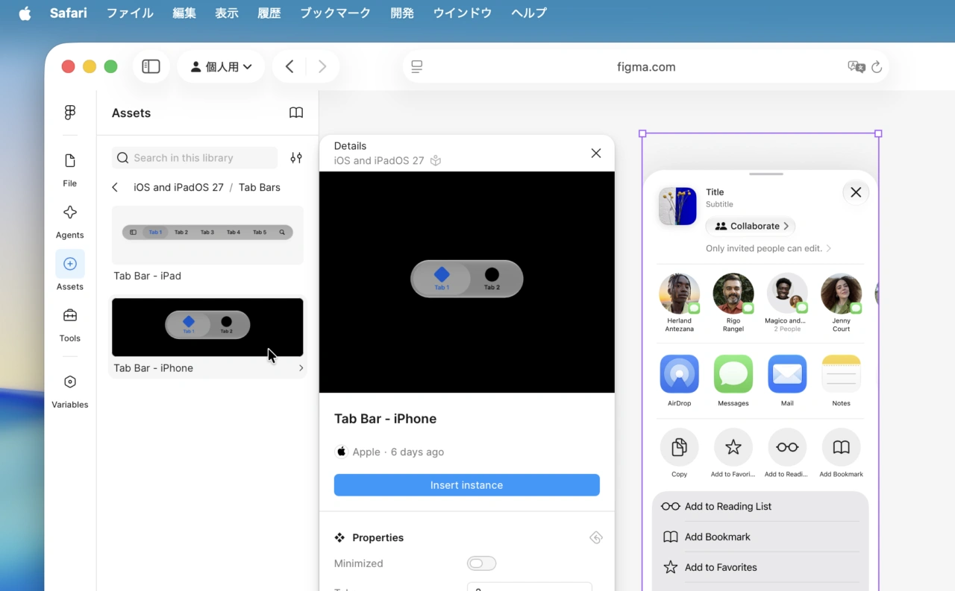Open the page reader menu icon
The width and height of the screenshot is (955, 591).
pos(417,67)
